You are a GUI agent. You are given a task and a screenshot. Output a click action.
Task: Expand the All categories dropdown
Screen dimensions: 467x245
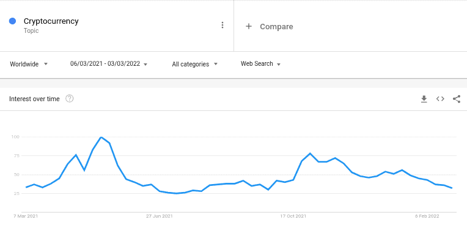(x=195, y=64)
